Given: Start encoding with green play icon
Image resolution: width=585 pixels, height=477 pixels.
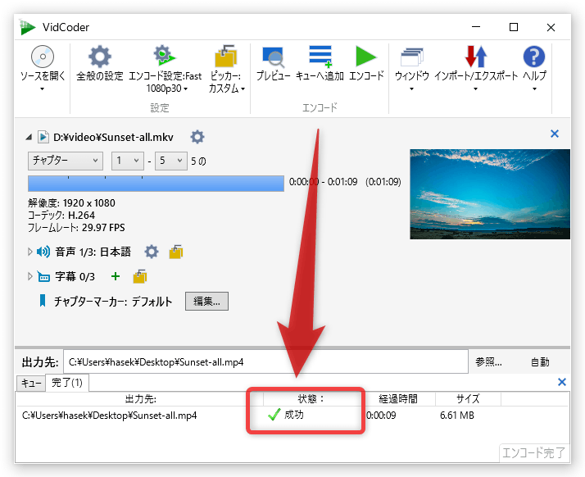Looking at the screenshot, I should [366, 57].
